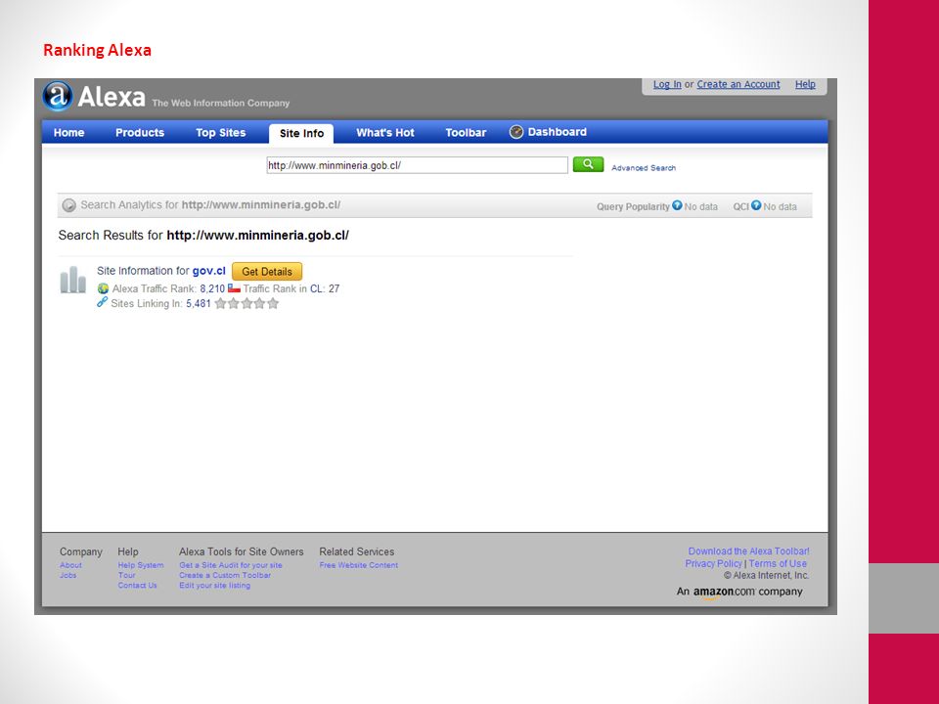Click the Alexa logo icon
The image size is (939, 704).
(58, 96)
